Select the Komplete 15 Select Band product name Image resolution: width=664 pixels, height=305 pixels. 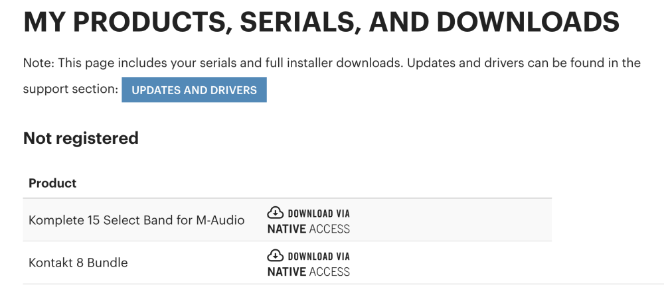point(136,220)
